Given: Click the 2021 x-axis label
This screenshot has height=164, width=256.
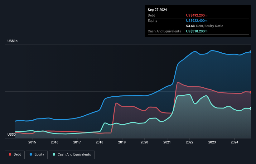Looking at the screenshot, I should tap(167, 142).
